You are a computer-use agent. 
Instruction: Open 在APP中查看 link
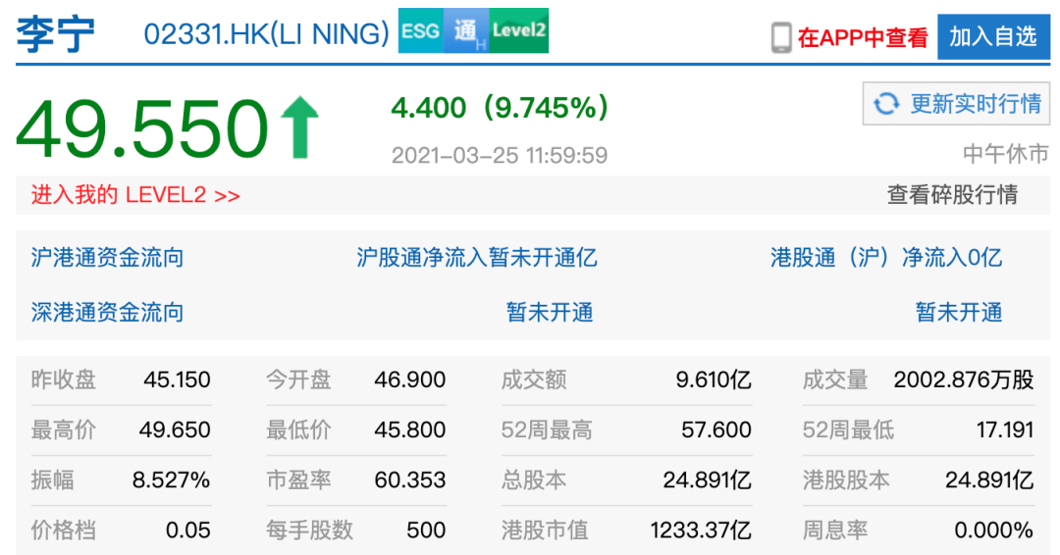[862, 37]
